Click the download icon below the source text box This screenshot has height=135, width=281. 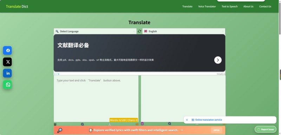point(110,124)
